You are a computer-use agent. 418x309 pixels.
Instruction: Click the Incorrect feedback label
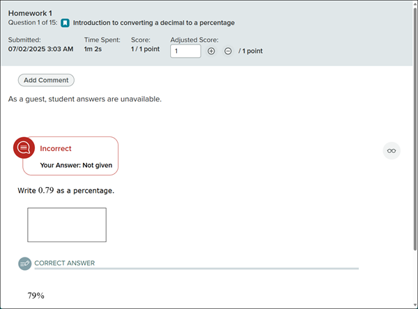[56, 148]
